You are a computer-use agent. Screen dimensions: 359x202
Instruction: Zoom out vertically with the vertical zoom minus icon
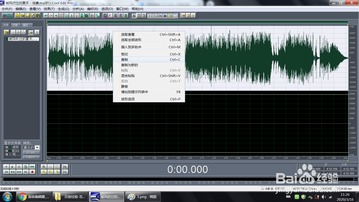click(x=65, y=172)
